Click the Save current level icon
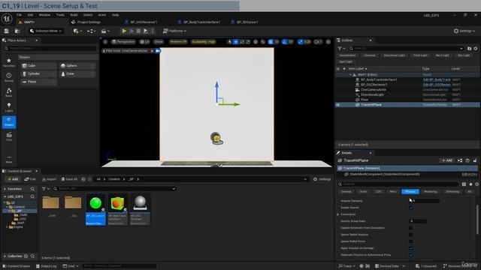The height and width of the screenshot is (270, 481). 7,31
